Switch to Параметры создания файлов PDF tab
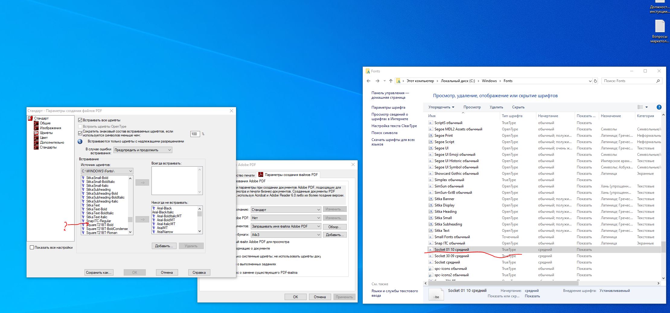The image size is (670, 313). (x=290, y=174)
